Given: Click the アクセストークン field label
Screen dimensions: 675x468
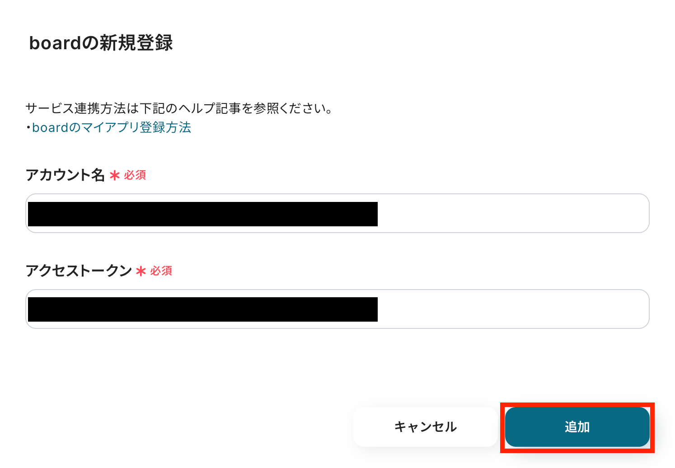Looking at the screenshot, I should click(x=79, y=271).
